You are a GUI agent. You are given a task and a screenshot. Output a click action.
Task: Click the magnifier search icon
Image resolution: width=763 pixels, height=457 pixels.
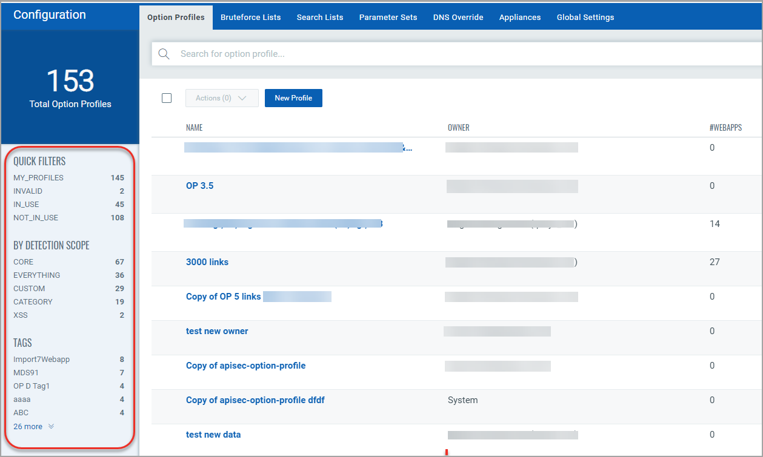[x=164, y=54]
